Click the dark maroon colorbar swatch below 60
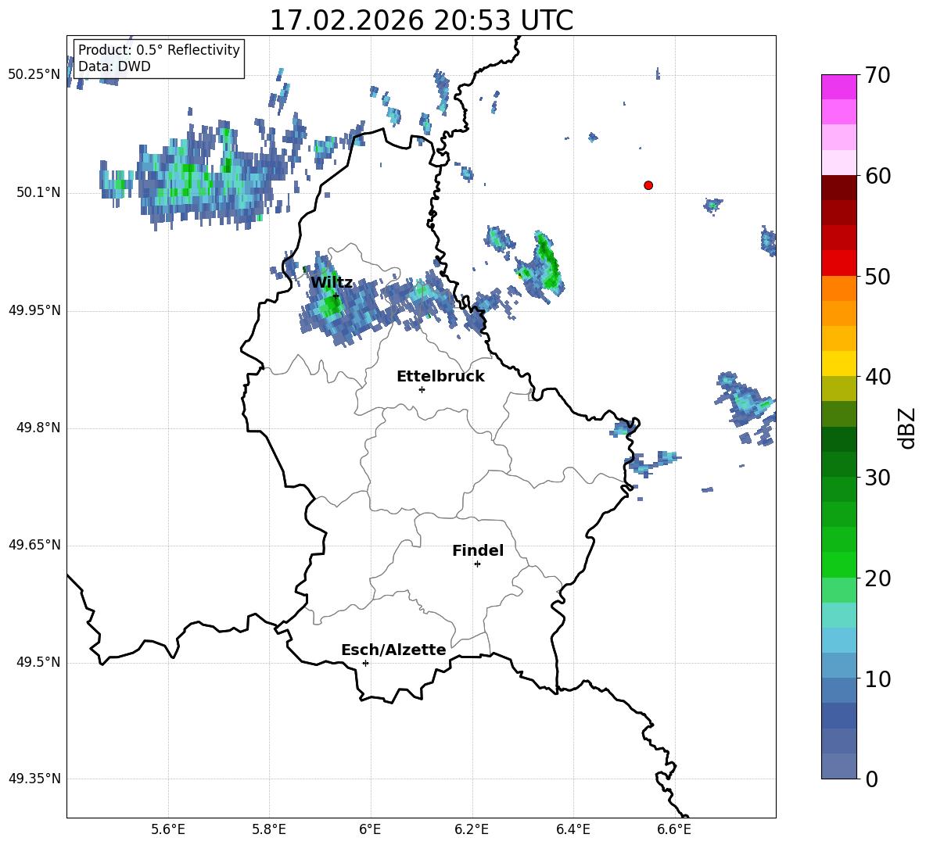This screenshot has width=926, height=845. point(838,188)
